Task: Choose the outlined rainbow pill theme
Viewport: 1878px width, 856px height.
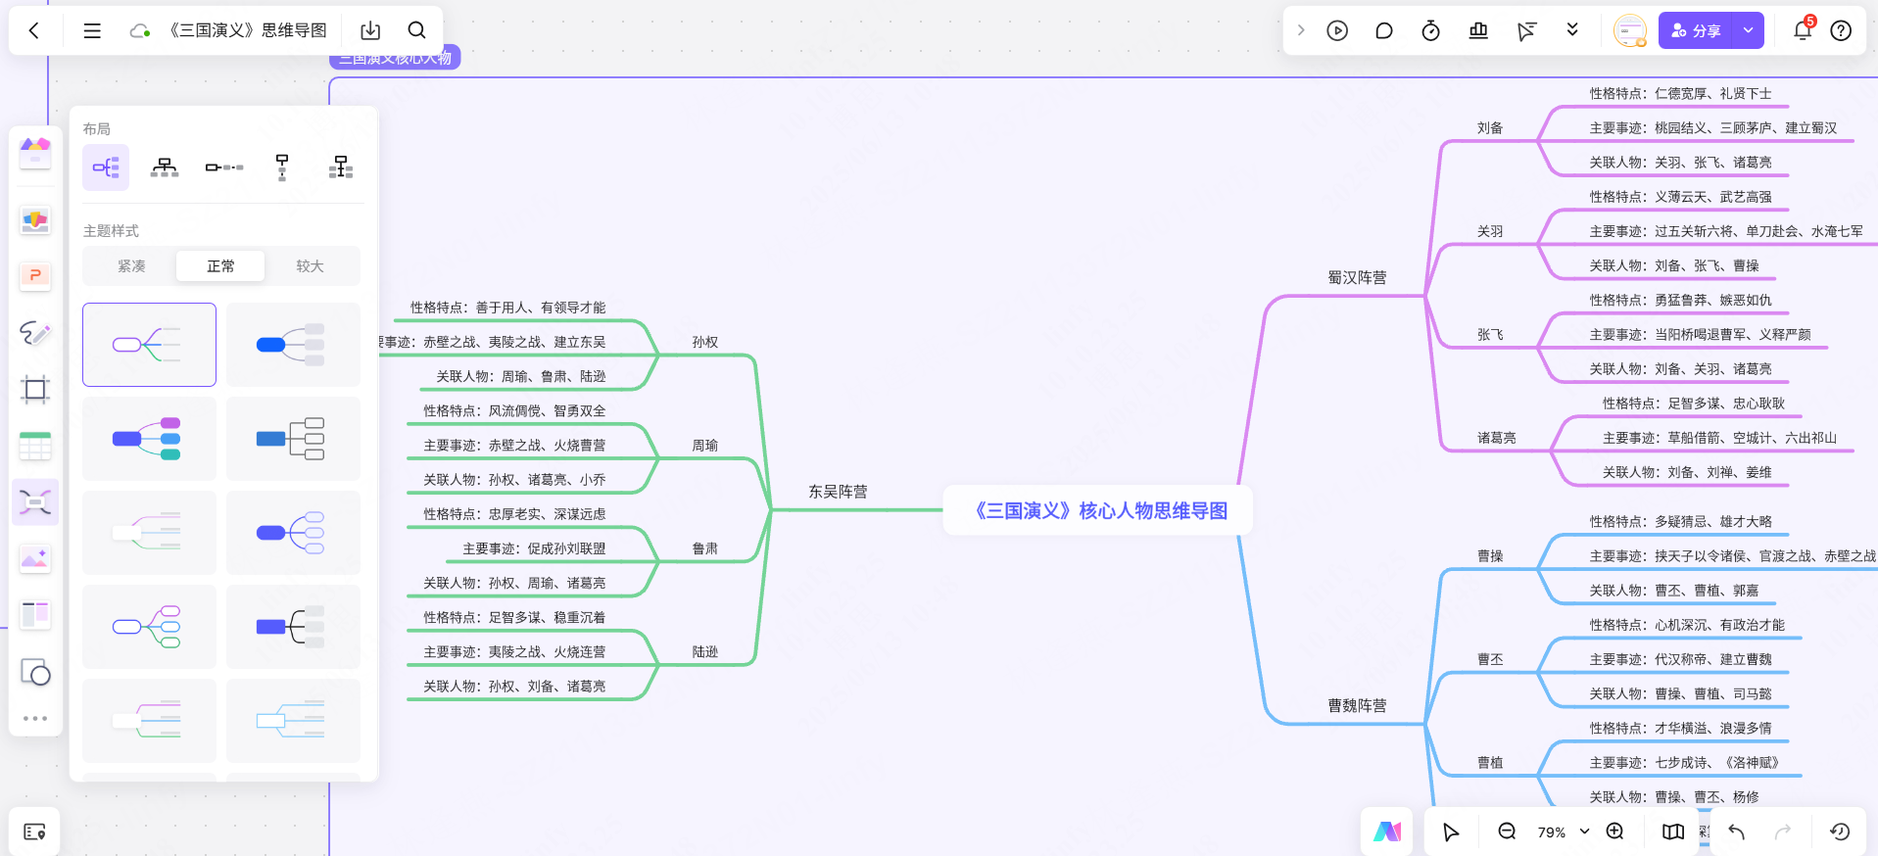Action: coord(149,627)
